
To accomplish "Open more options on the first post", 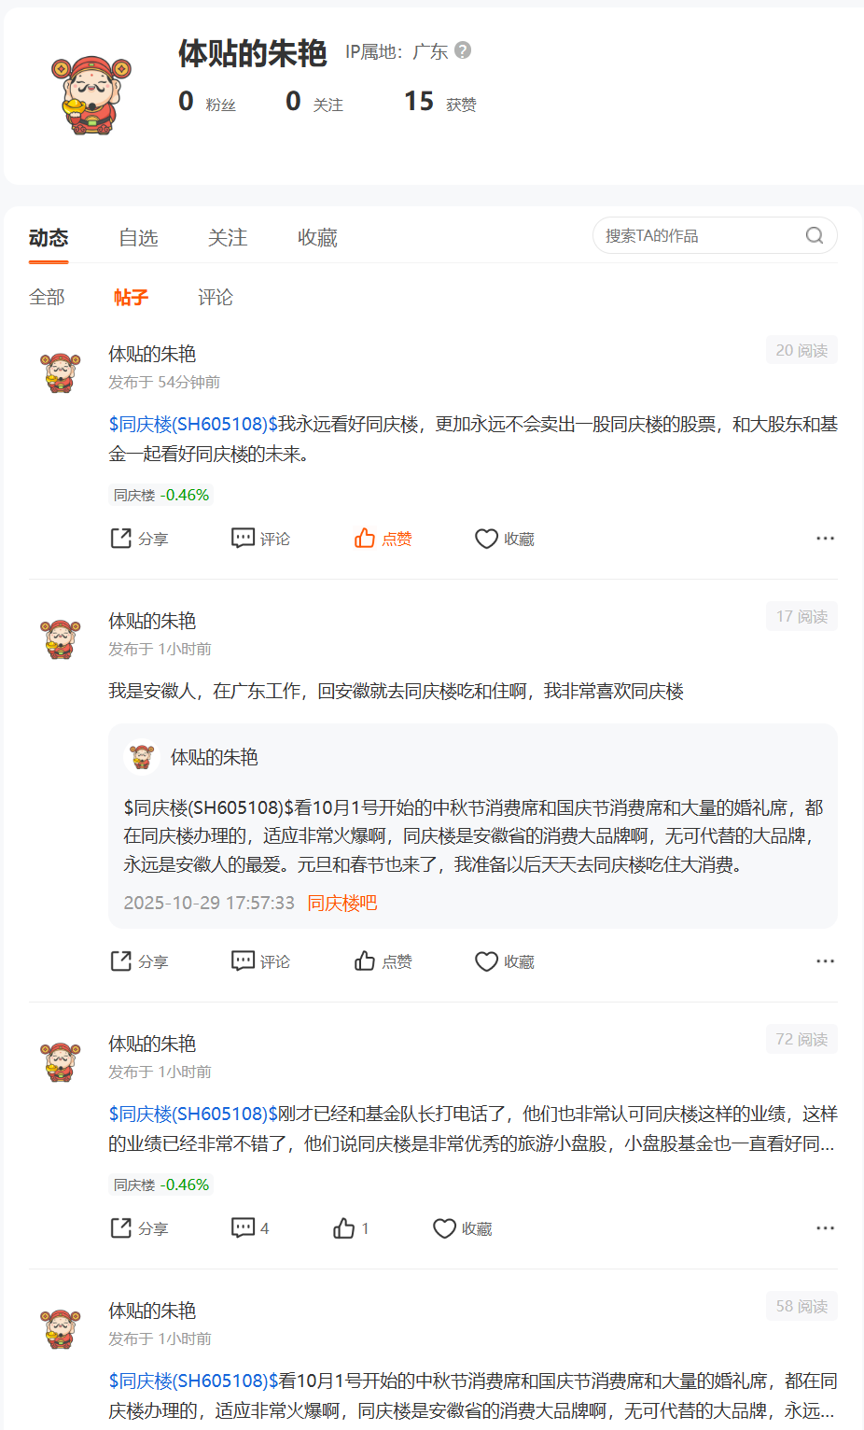I will click(x=825, y=539).
